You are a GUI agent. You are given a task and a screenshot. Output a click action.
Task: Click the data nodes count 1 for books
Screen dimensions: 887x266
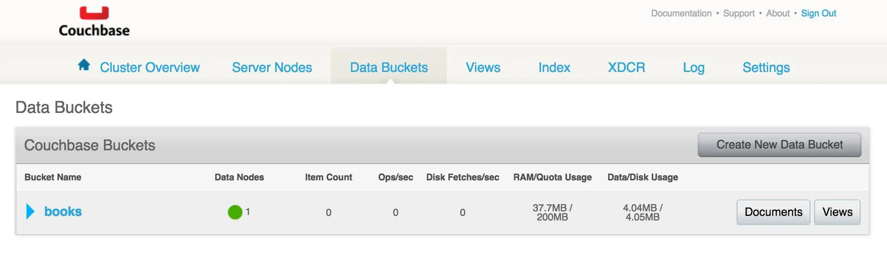tap(248, 212)
